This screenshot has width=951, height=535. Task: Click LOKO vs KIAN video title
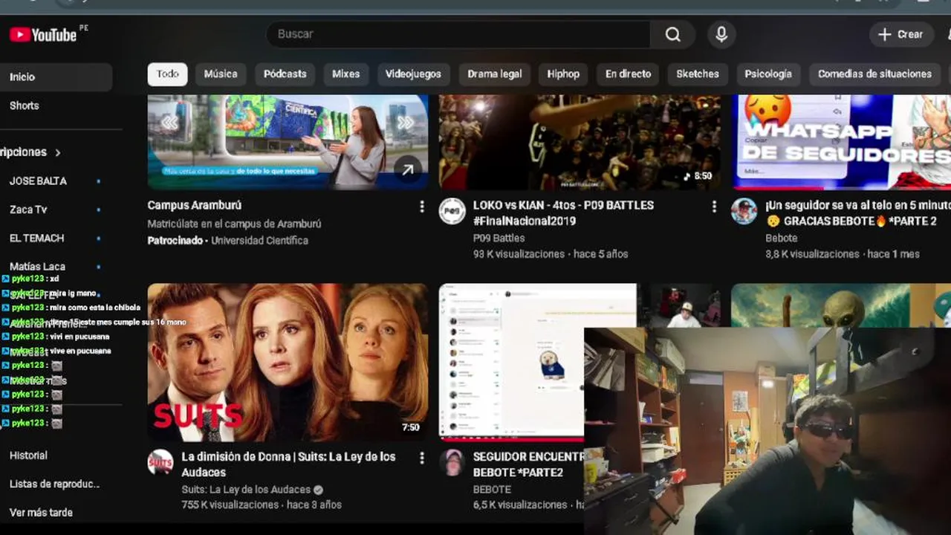pyautogui.click(x=563, y=213)
